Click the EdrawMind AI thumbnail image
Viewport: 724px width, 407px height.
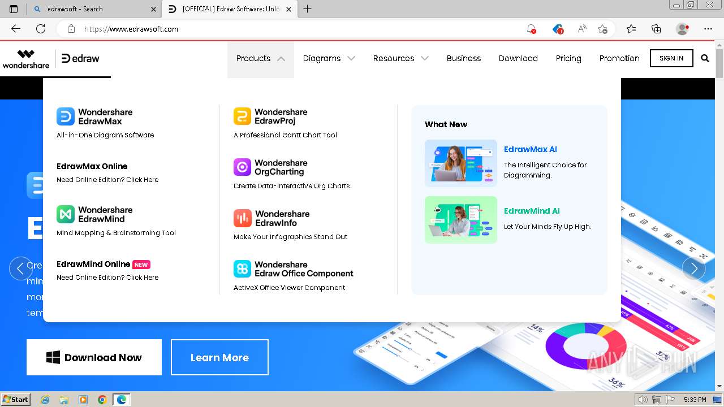pyautogui.click(x=461, y=220)
